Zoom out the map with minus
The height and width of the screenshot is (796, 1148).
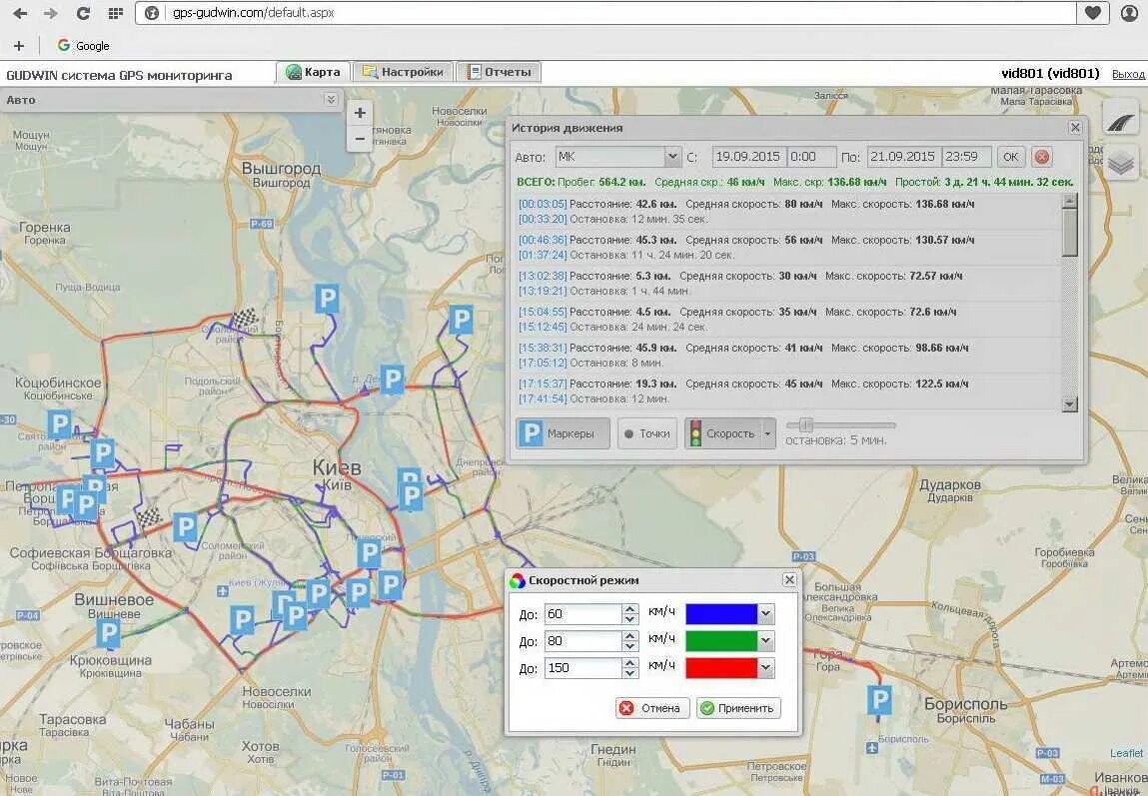point(360,138)
